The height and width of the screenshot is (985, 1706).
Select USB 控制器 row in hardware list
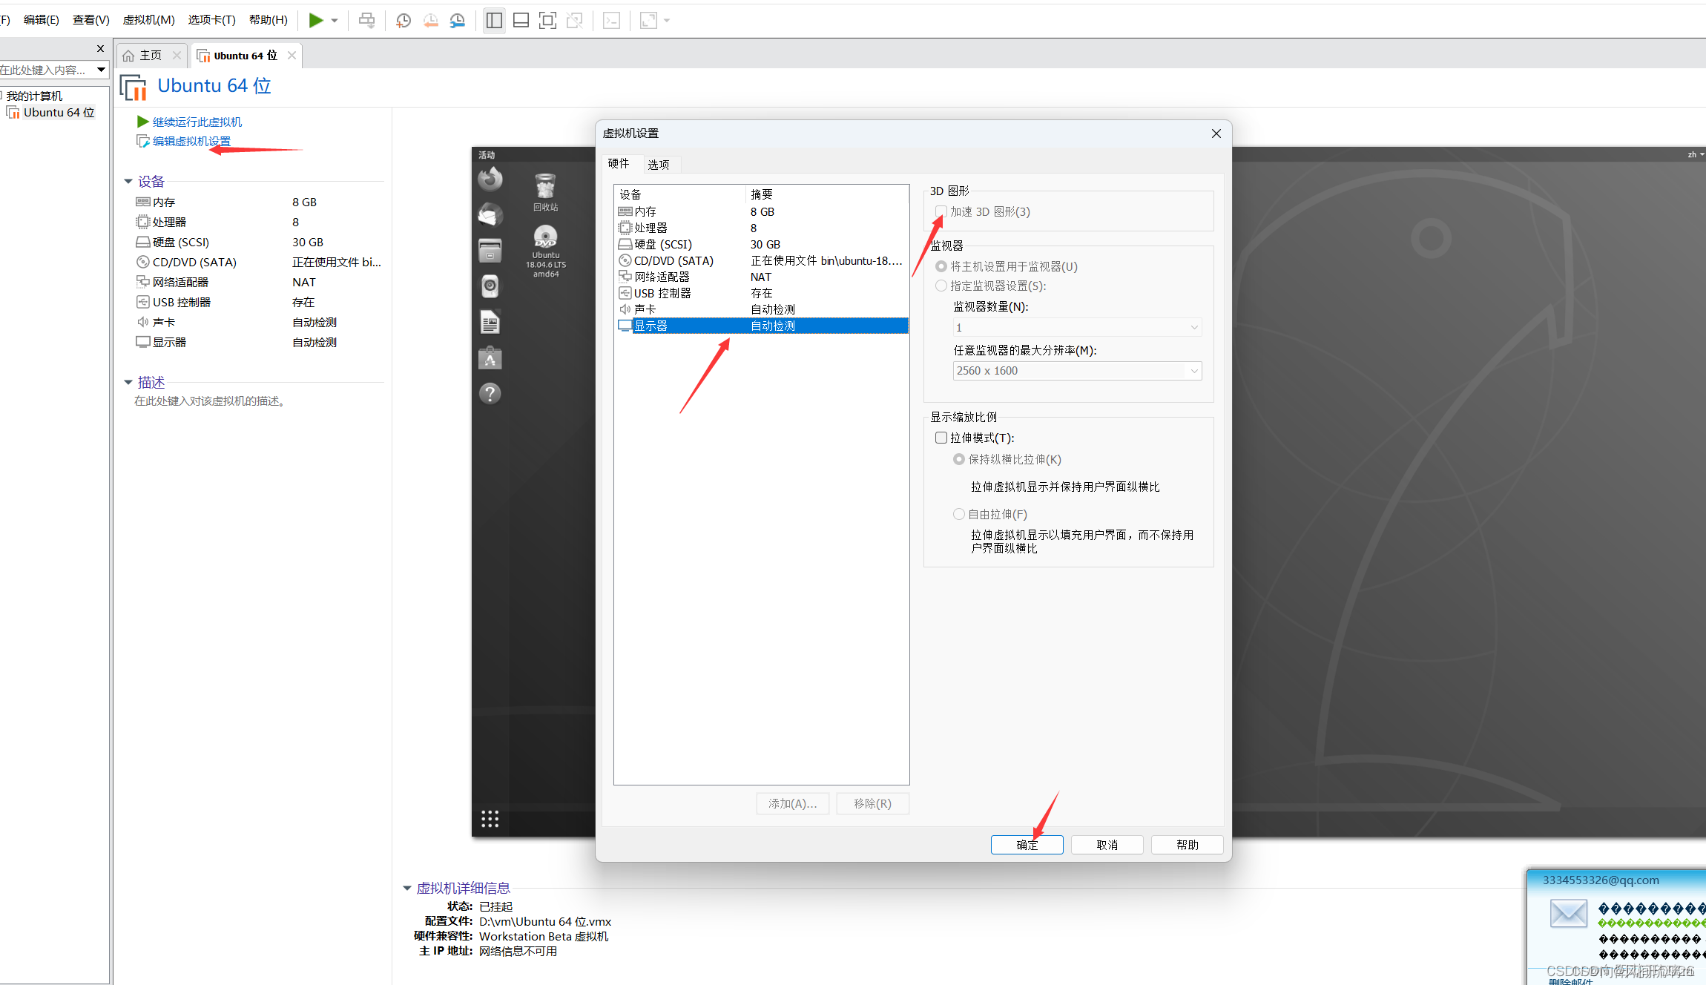(762, 294)
